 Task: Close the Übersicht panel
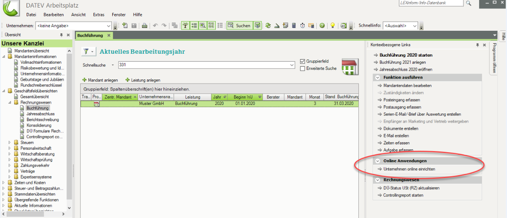click(68, 35)
